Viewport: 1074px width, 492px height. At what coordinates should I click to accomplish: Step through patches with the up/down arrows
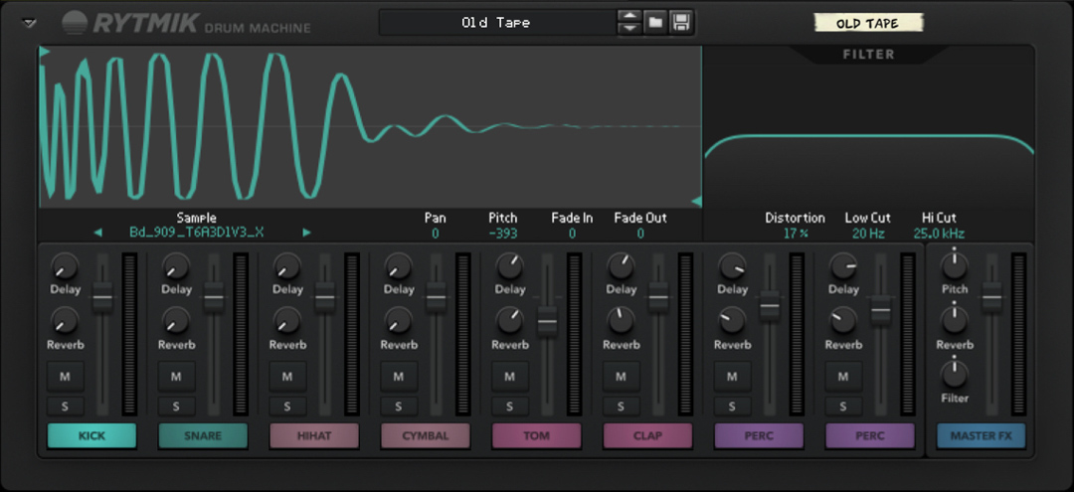pos(629,23)
